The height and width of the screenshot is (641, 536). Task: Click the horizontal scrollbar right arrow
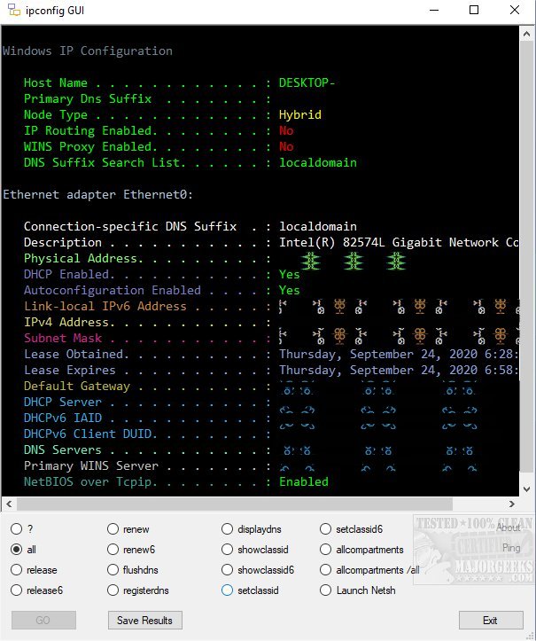[511, 504]
